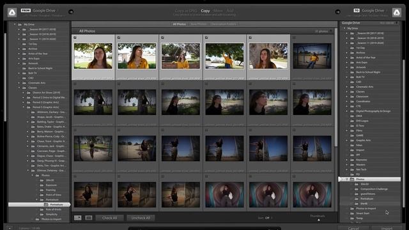
Task: Uncheck the fourth photo in the top row
Action: point(206,38)
